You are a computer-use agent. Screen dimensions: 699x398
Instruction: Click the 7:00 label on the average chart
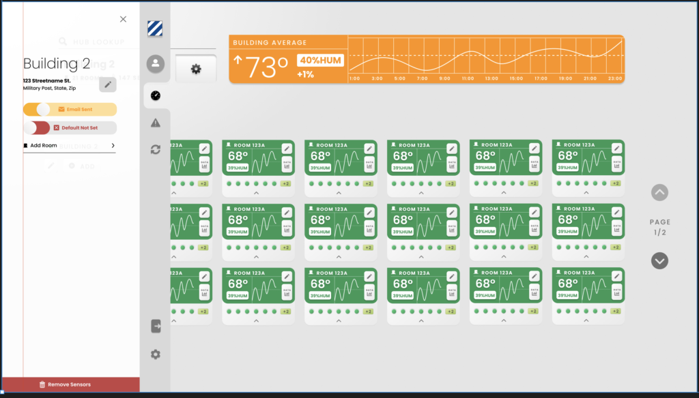tap(422, 78)
